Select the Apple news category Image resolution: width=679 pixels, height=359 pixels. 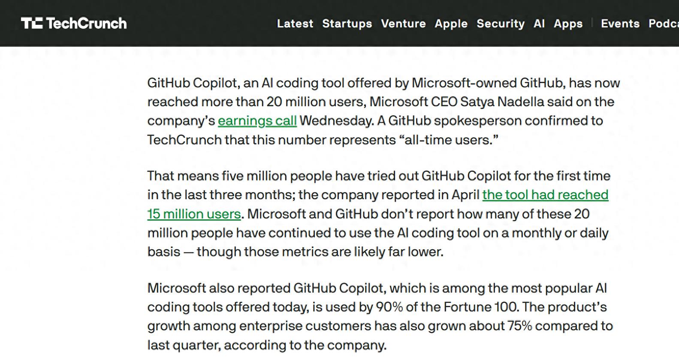point(451,24)
